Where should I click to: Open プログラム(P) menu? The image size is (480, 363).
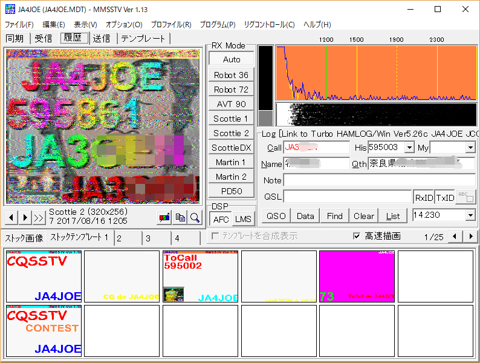point(218,25)
